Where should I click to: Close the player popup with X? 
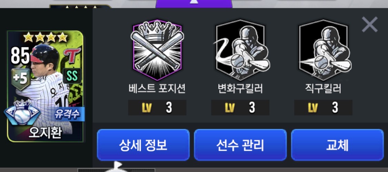click(370, 24)
